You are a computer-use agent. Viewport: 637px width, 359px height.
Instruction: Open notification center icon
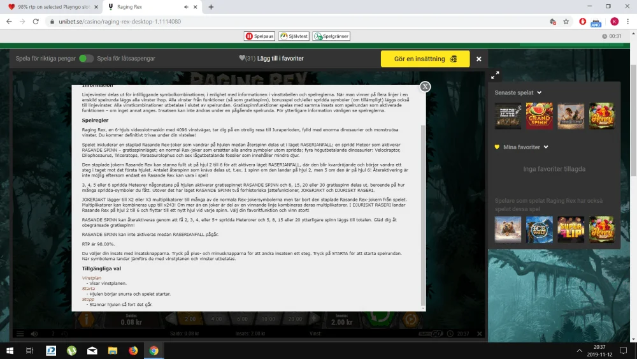click(623, 351)
